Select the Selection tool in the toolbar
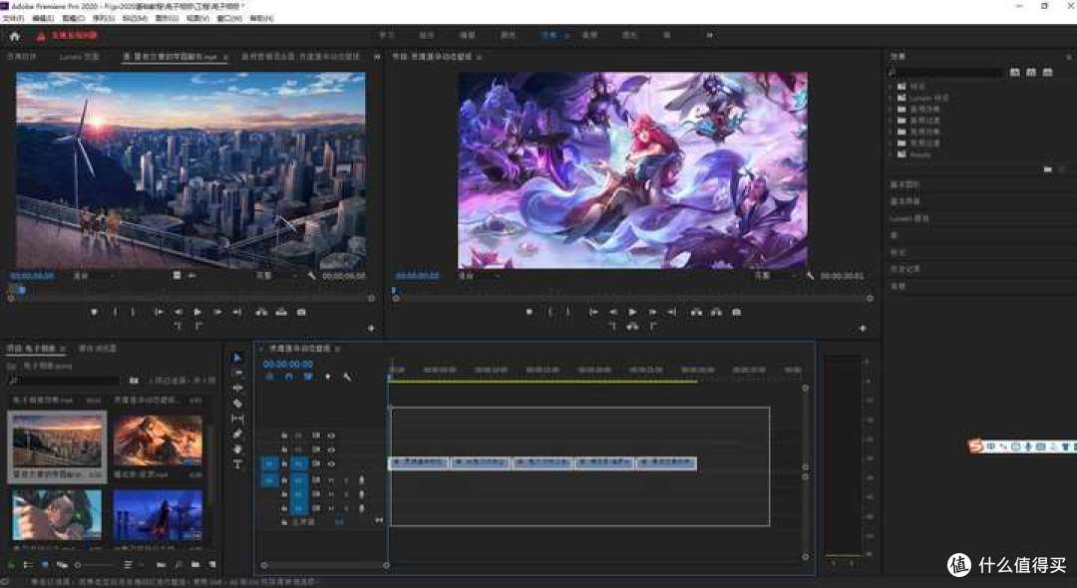Screen dimensions: 1077x588 (237, 358)
